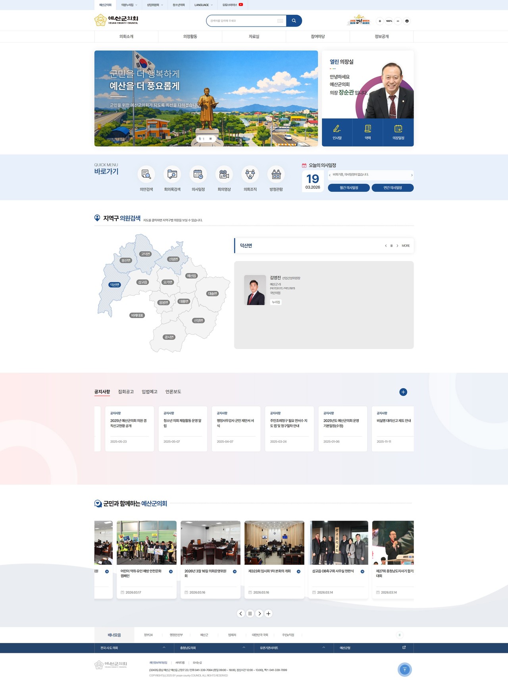
Task: Open the 회의영상 camera icon
Action: (224, 174)
